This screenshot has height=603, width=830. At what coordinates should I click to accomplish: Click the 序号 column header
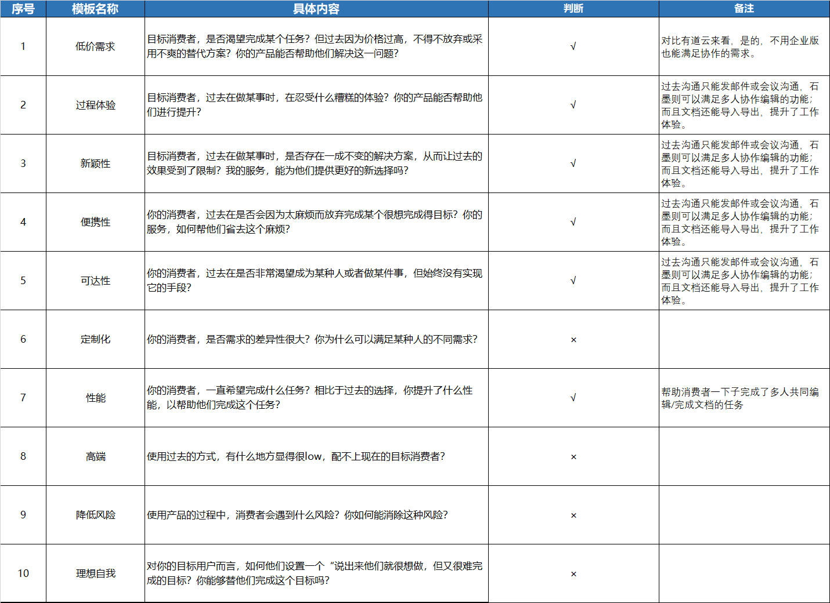23,9
